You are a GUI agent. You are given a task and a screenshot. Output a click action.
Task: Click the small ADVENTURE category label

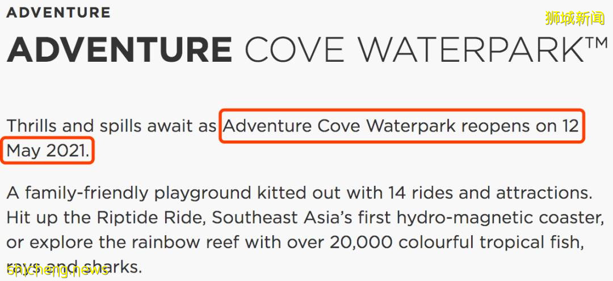(x=58, y=12)
